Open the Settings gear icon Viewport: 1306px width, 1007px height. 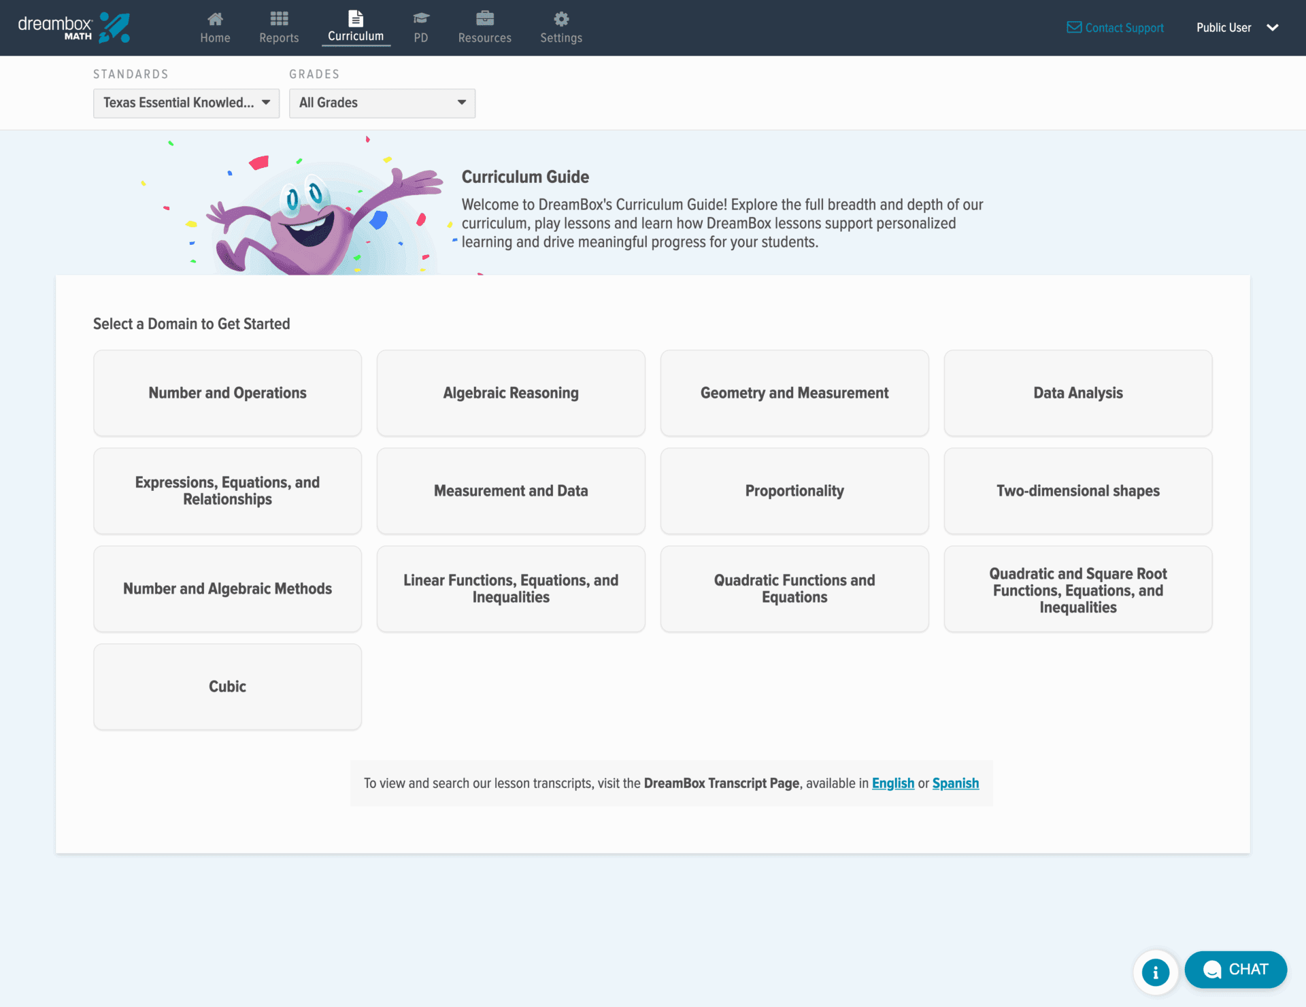[561, 19]
